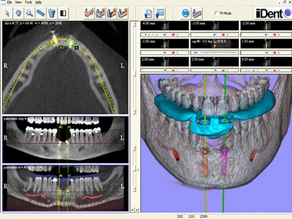Select the -3.00 mm cross-section thumbnail

click(214, 25)
